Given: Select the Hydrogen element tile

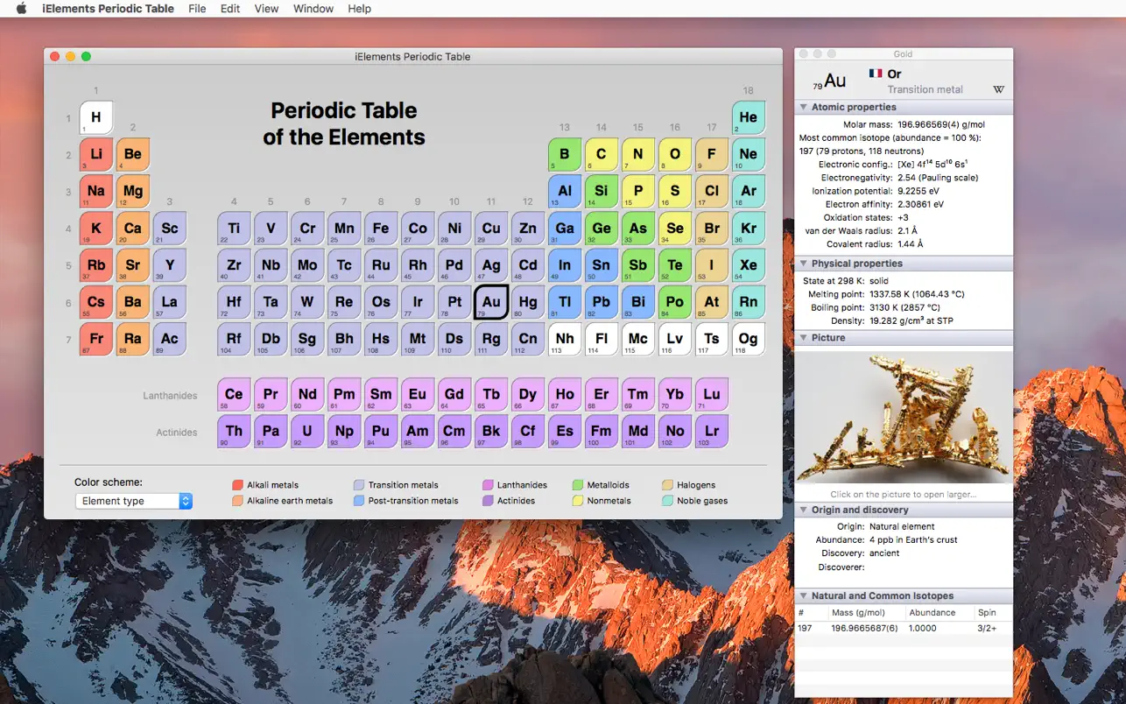Looking at the screenshot, I should pos(96,116).
